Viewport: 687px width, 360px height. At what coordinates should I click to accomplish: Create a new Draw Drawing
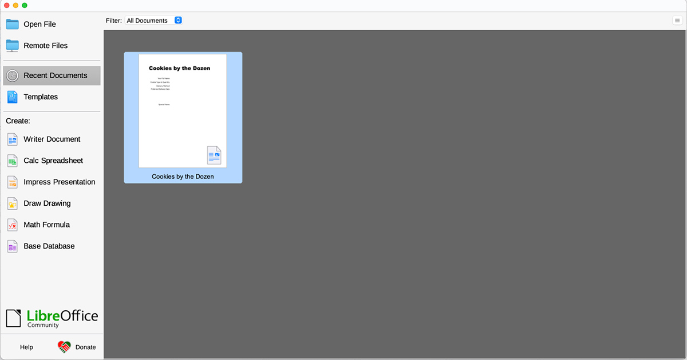tap(47, 203)
